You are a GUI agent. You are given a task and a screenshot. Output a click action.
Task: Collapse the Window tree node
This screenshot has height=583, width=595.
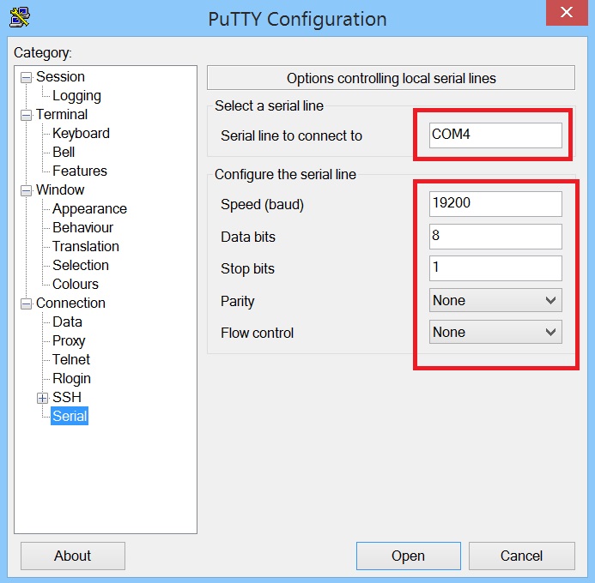click(x=26, y=190)
